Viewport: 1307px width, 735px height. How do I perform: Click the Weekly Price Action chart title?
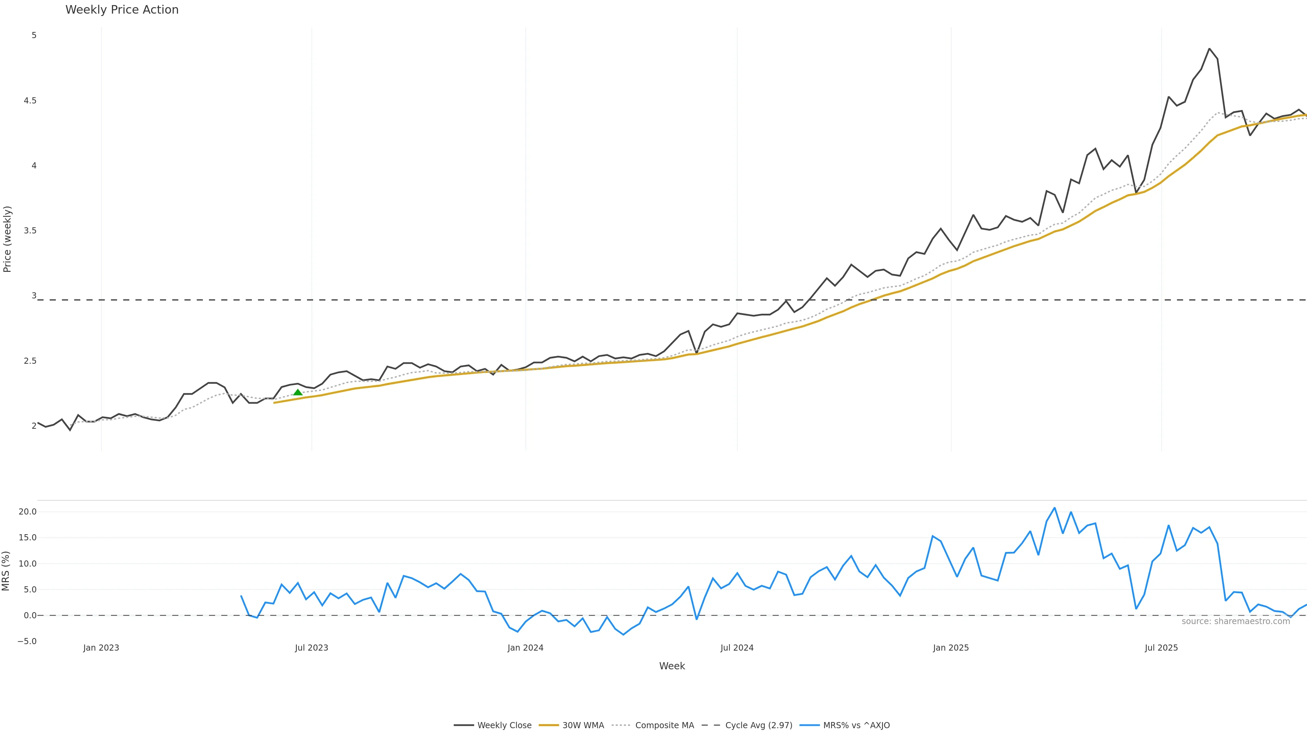(x=122, y=10)
